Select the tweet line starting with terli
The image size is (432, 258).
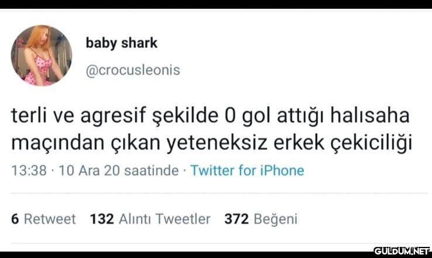210,116
